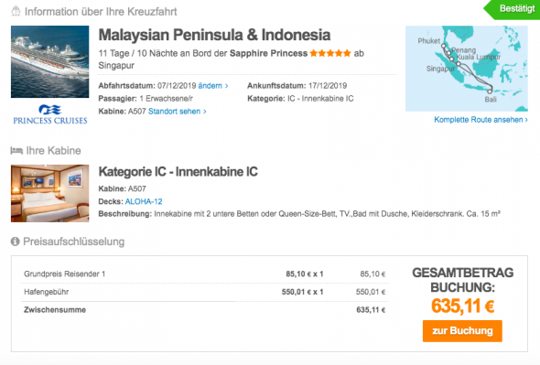Click ändern link next to departure date
The width and height of the screenshot is (540, 365).
213,86
